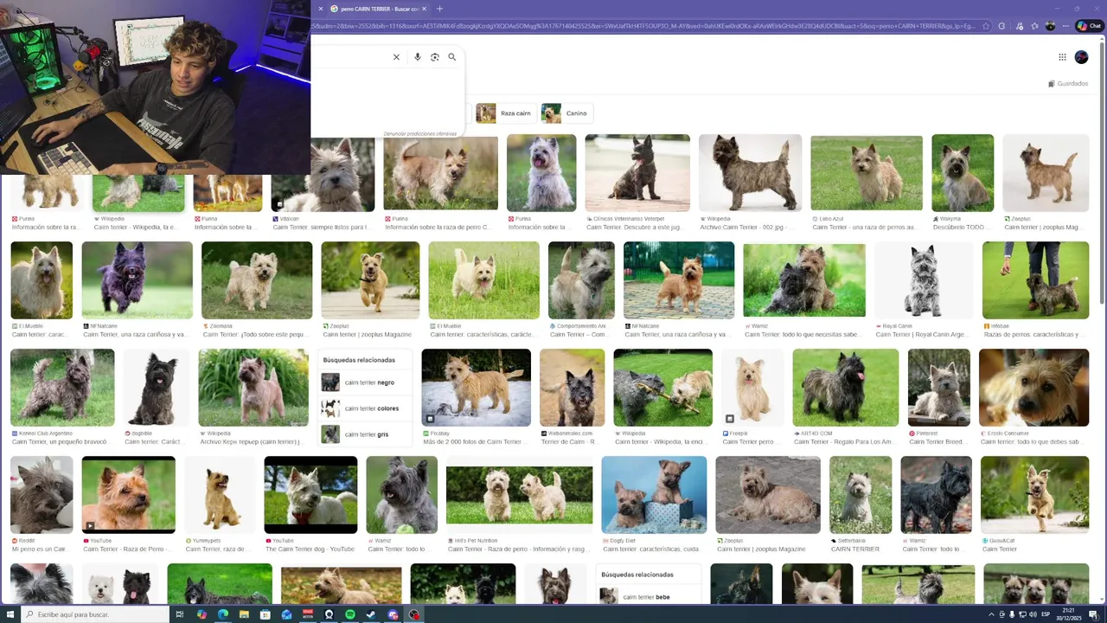The height and width of the screenshot is (623, 1107).
Task: Open related search cairn terrier colores
Action: pos(364,408)
